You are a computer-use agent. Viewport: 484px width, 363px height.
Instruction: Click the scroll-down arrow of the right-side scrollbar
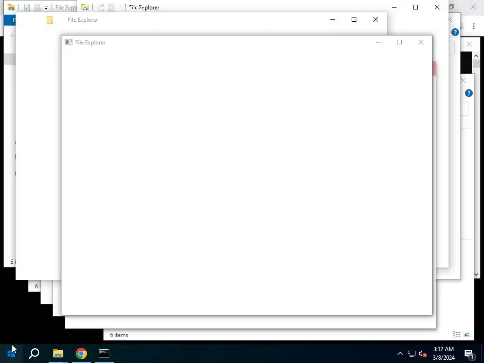[476, 275]
